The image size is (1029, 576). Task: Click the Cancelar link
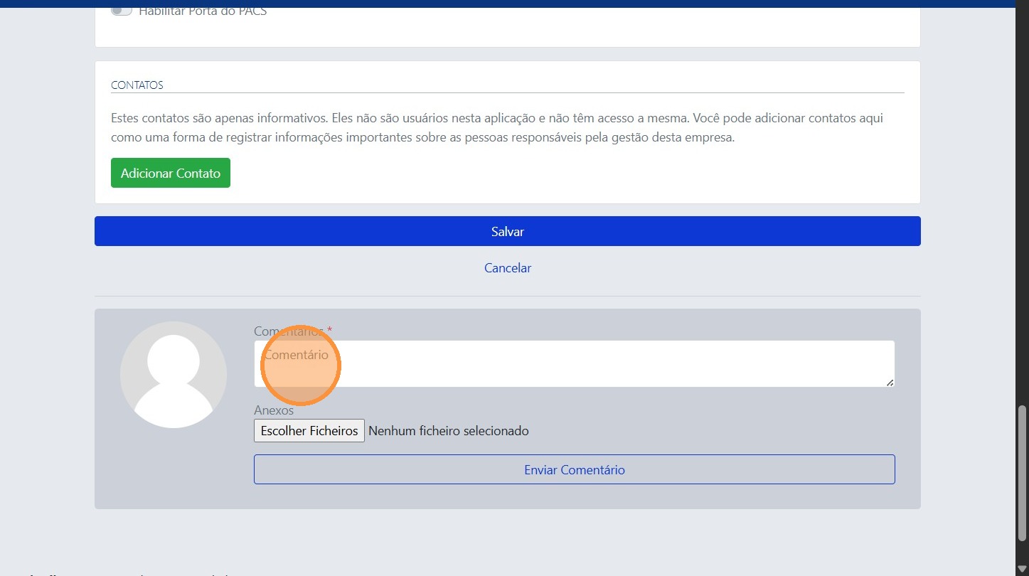(x=507, y=268)
